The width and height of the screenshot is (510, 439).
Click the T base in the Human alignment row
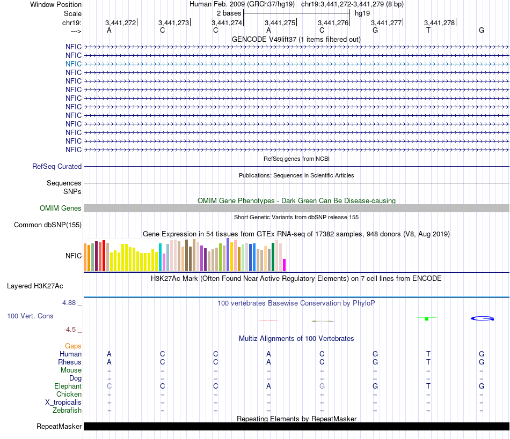[x=428, y=354]
